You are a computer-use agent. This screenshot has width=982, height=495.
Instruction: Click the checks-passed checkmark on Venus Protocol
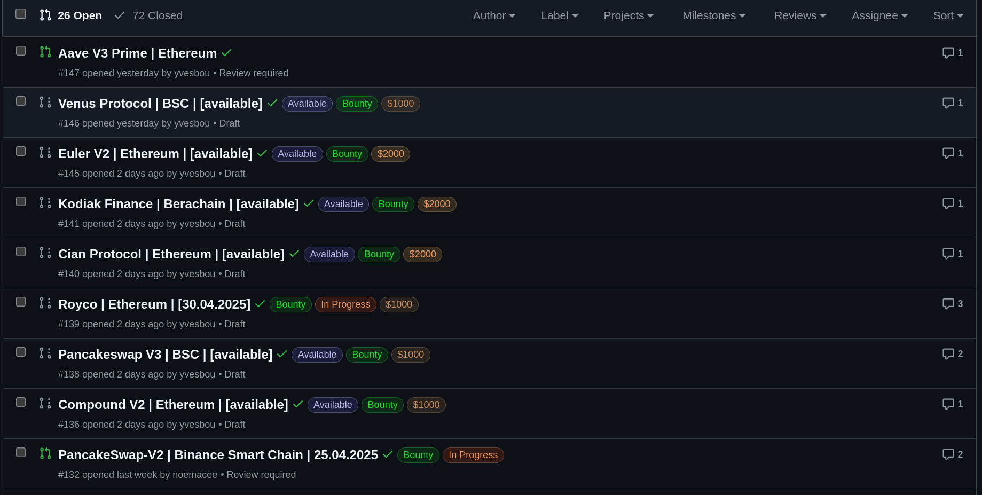click(272, 103)
